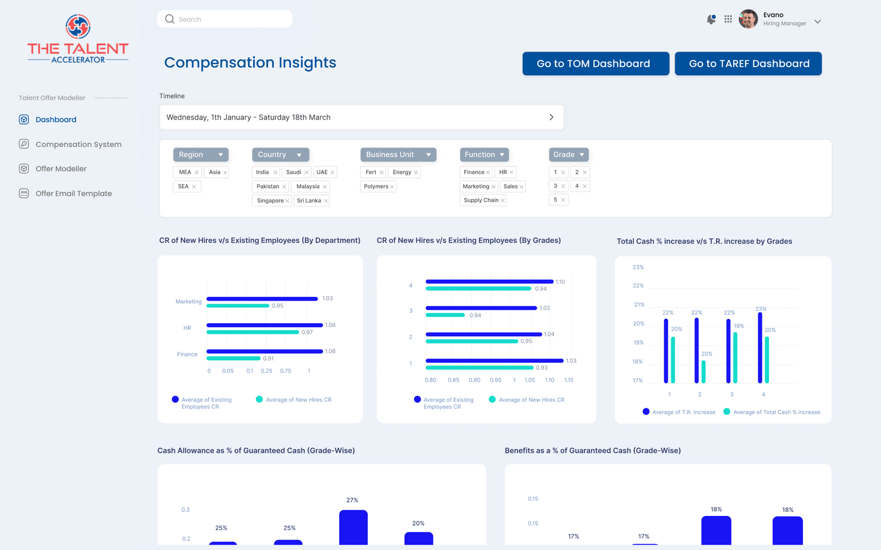This screenshot has height=550, width=881.
Task: Open the Business Unit dropdown
Action: 398,155
